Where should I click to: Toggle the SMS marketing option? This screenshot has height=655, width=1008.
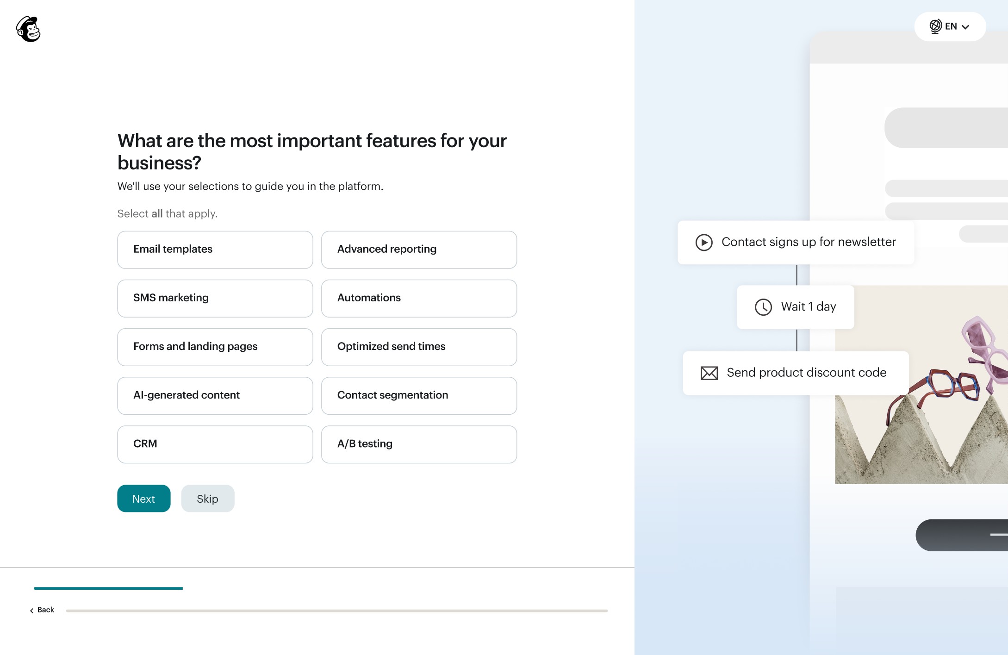click(215, 298)
